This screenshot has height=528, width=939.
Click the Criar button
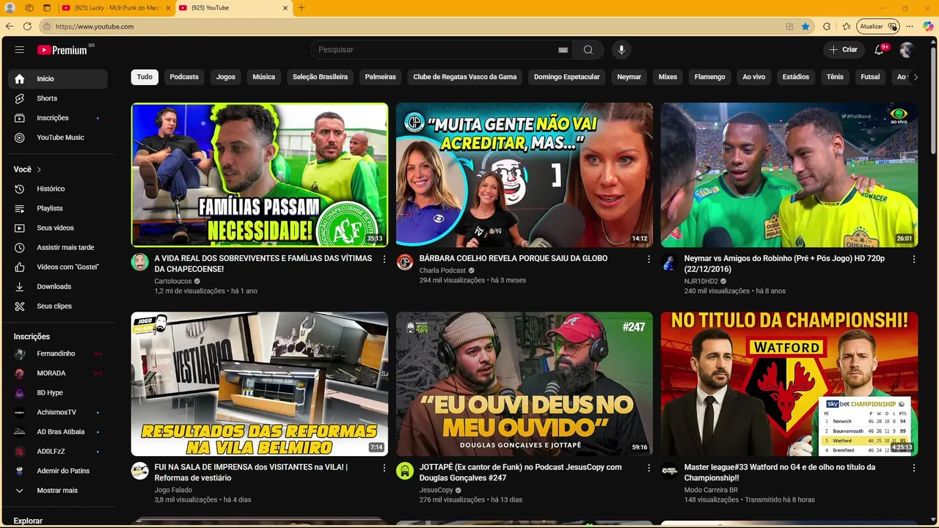[843, 50]
